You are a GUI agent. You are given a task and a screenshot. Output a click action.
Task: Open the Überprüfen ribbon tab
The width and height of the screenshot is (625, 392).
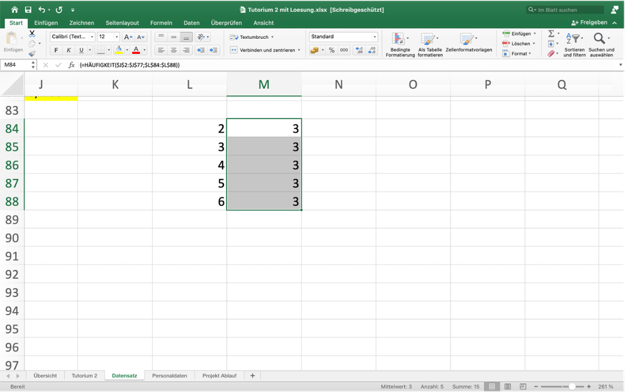(226, 23)
